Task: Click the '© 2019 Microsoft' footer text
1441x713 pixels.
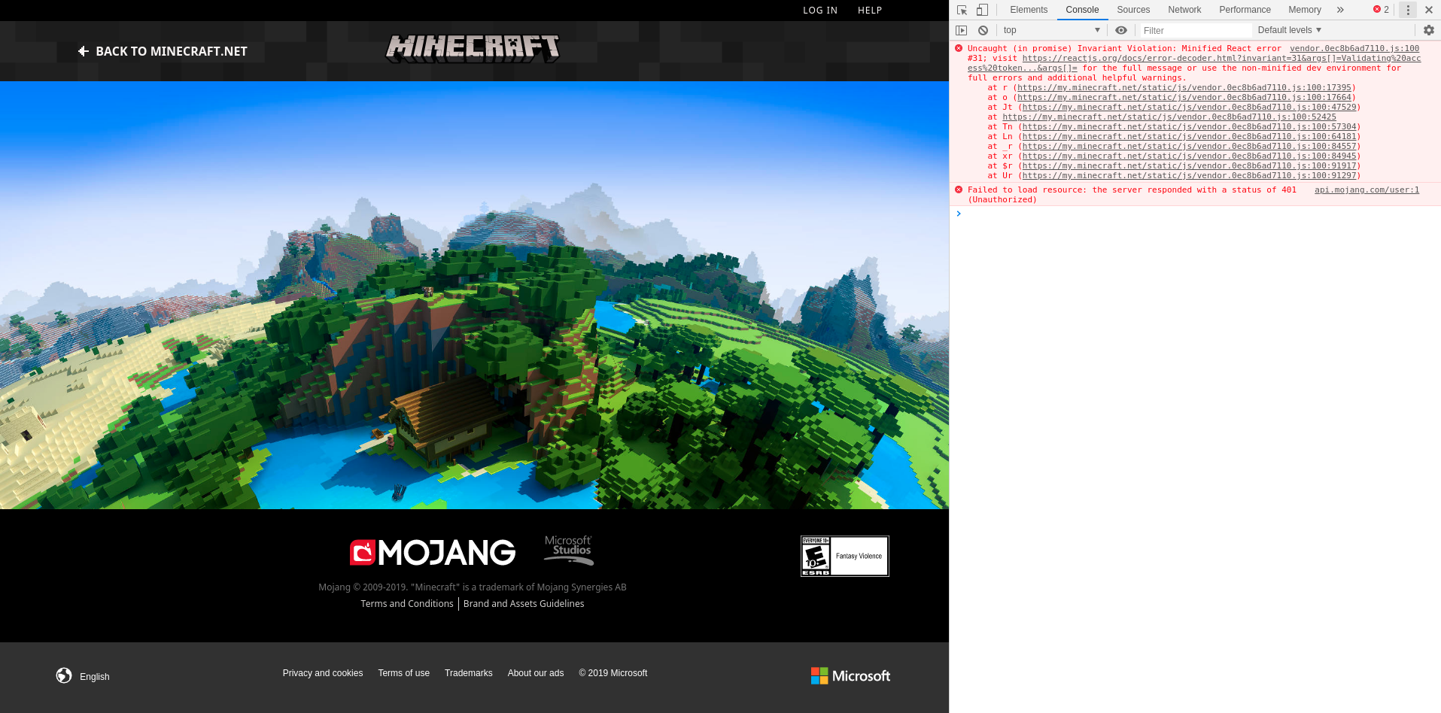Action: tap(613, 673)
